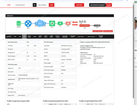
Task: Click the PORT value 1/13/20
Action: [63, 56]
